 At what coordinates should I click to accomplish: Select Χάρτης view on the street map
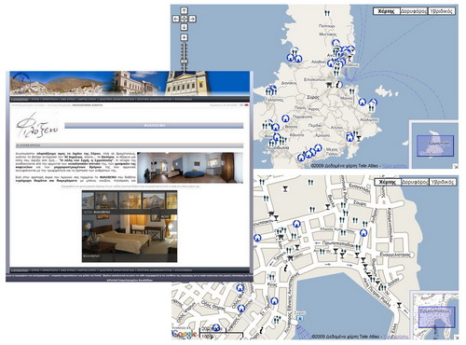[387, 182]
